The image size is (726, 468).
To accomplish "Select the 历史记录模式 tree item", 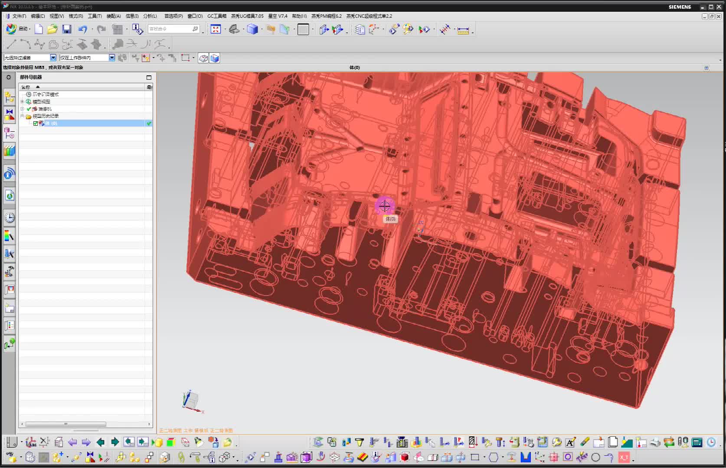I will (x=46, y=94).
